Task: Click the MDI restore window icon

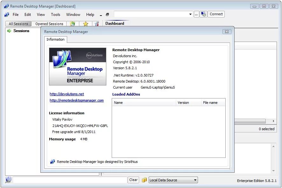Action: [107, 15]
